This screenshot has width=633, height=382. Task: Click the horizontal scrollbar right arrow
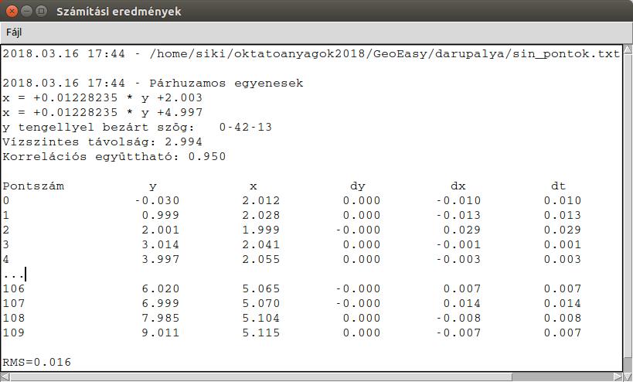(x=618, y=377)
